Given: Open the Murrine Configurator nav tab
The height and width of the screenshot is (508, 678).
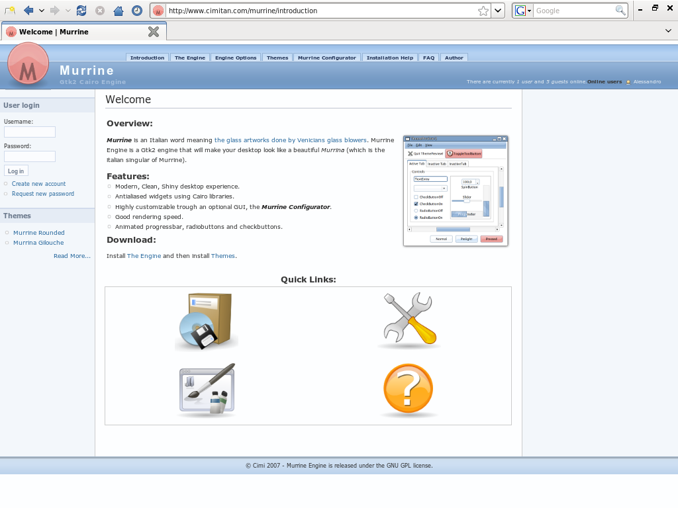Looking at the screenshot, I should pyautogui.click(x=327, y=58).
